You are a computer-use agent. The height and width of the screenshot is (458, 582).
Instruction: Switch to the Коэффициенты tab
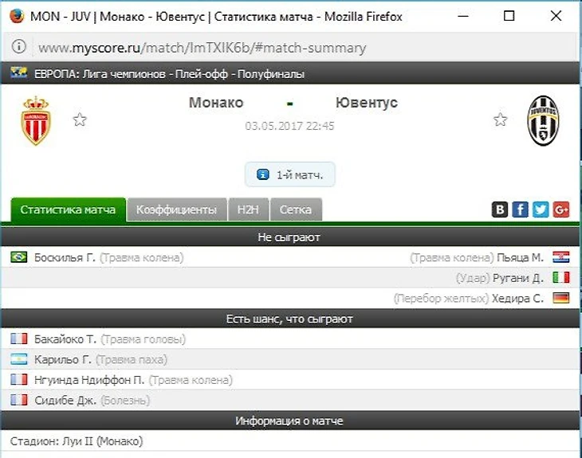pyautogui.click(x=177, y=209)
